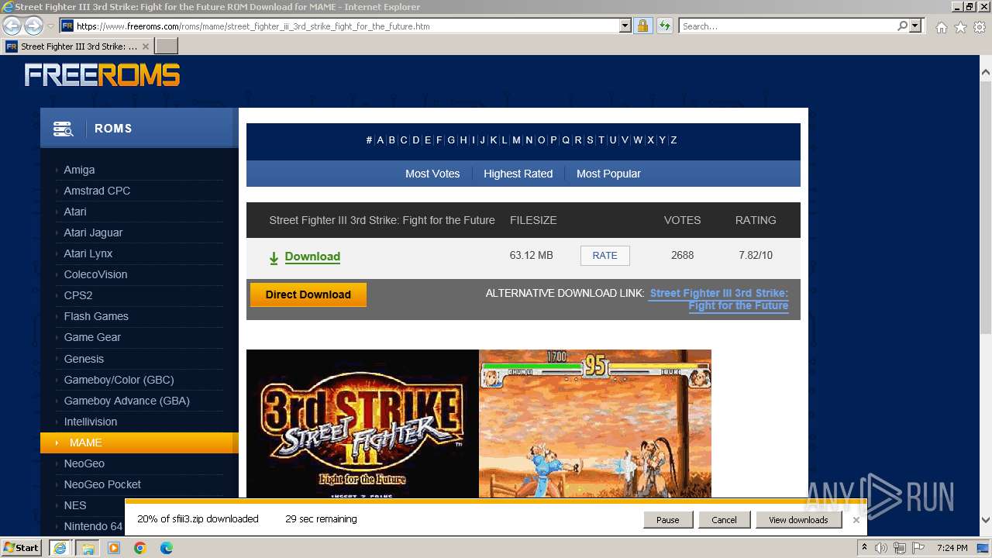The image size is (992, 558).
Task: Open the Atari Lynx category
Action: [x=88, y=253]
